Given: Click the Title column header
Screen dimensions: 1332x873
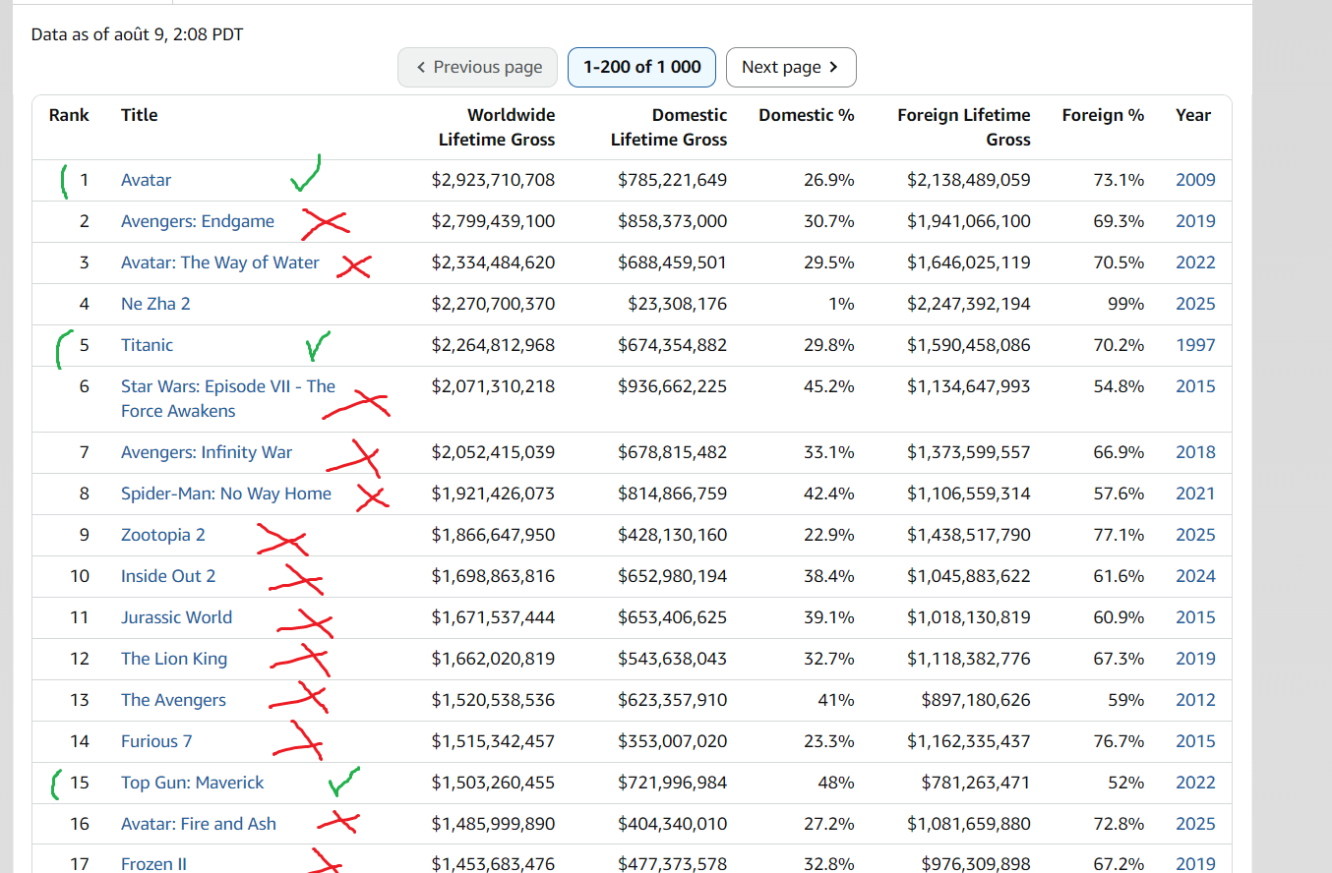Looking at the screenshot, I should coord(139,115).
